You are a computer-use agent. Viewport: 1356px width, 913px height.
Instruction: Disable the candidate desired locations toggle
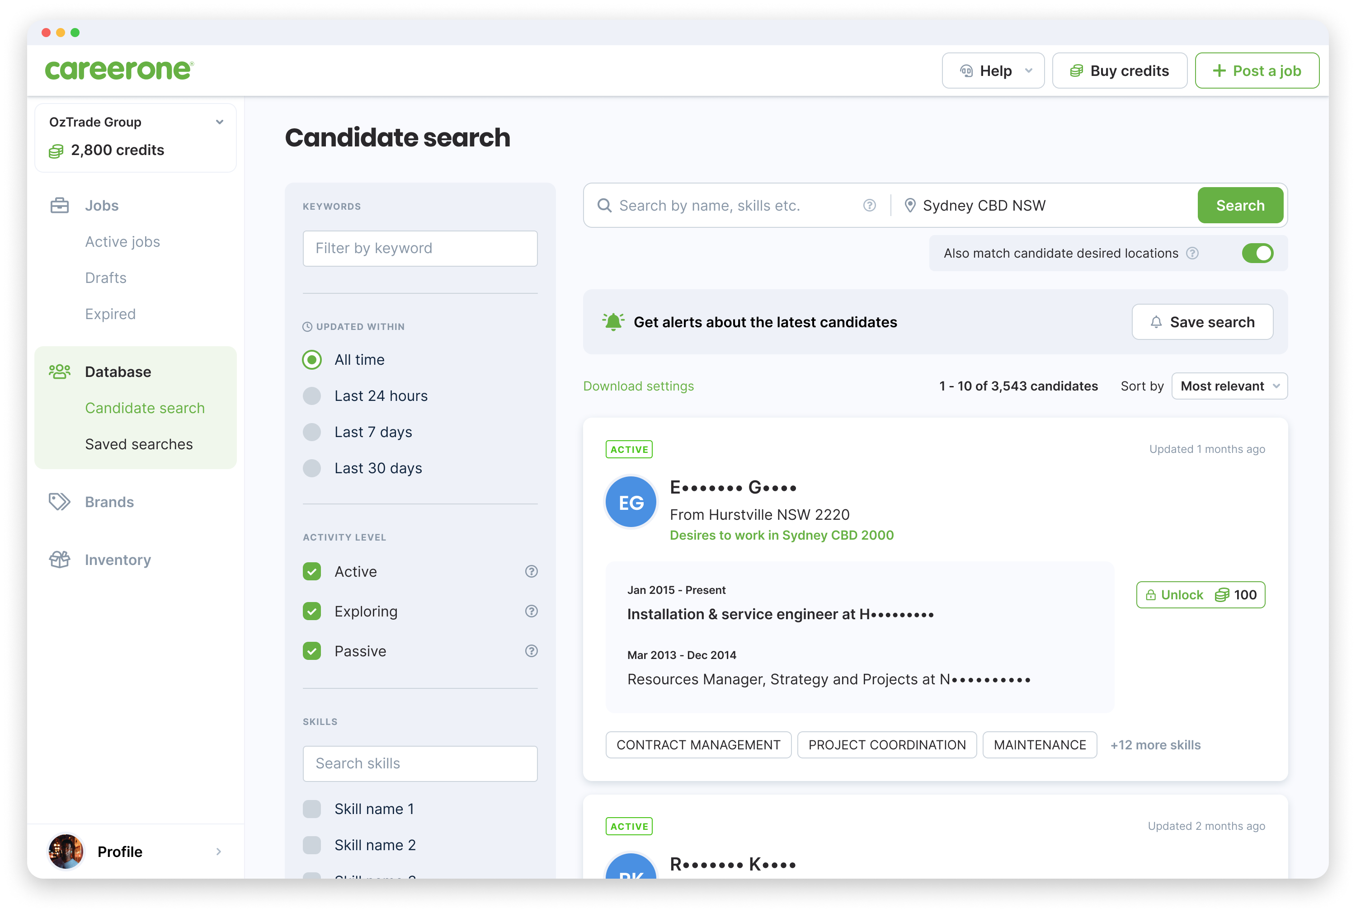1257,253
